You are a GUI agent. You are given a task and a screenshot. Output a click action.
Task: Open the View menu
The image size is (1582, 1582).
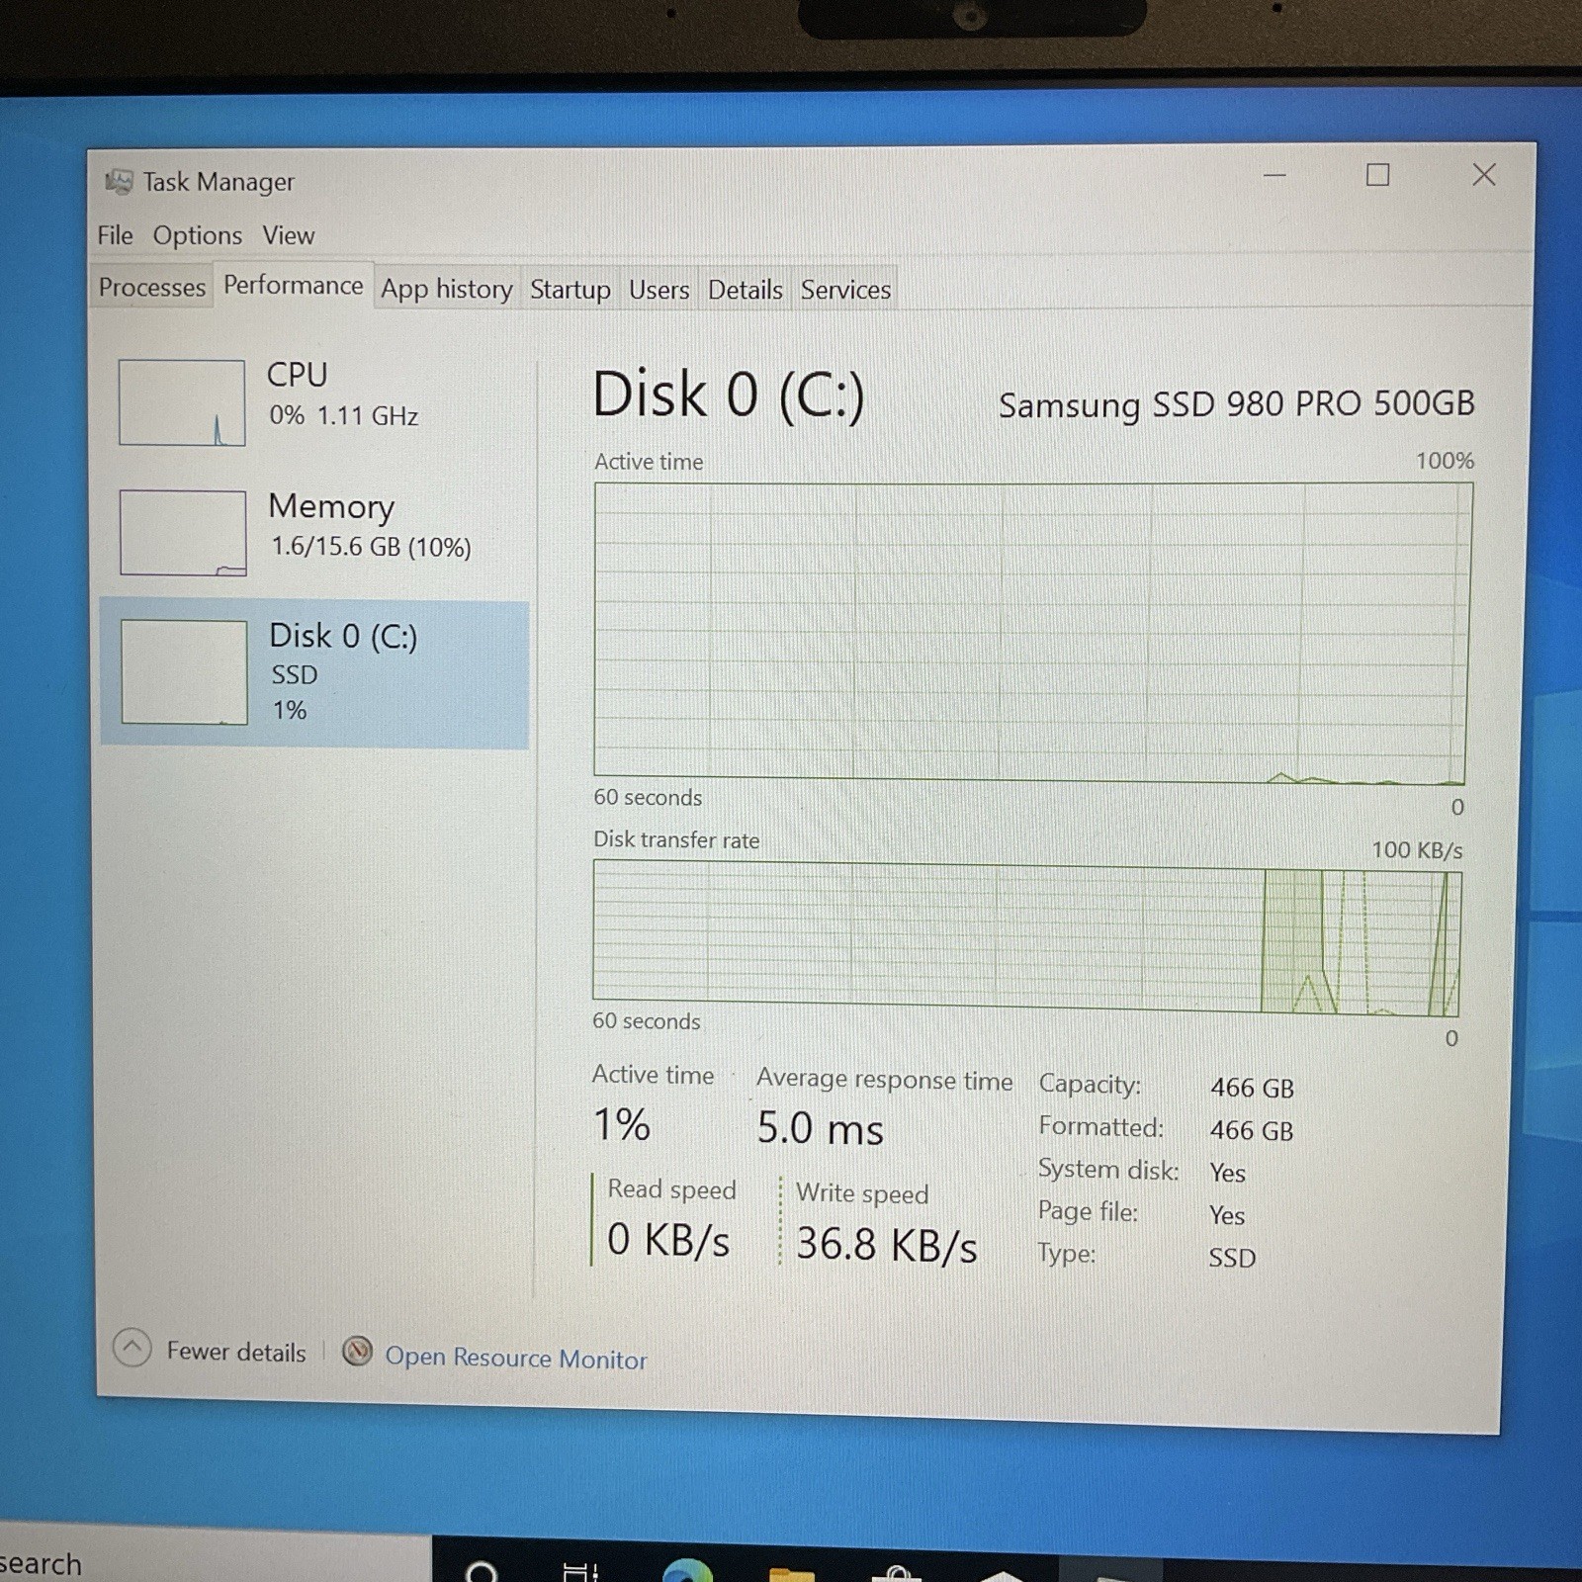[288, 235]
